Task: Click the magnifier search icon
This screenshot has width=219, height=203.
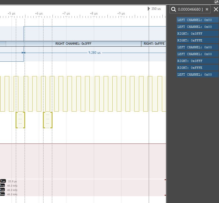Action: click(174, 9)
